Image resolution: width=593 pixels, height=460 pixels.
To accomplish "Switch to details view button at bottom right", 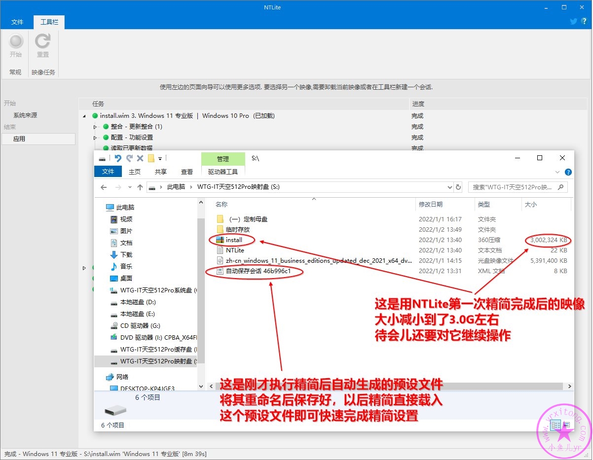I will [x=556, y=425].
